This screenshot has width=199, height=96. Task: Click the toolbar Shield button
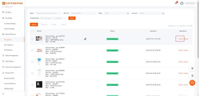pos(54,25)
